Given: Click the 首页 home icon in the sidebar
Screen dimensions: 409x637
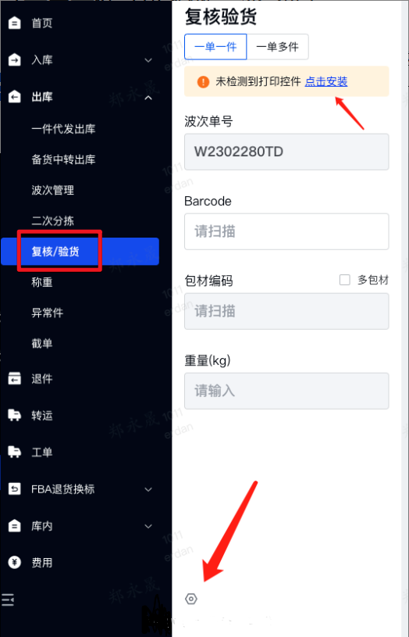Looking at the screenshot, I should pyautogui.click(x=15, y=23).
